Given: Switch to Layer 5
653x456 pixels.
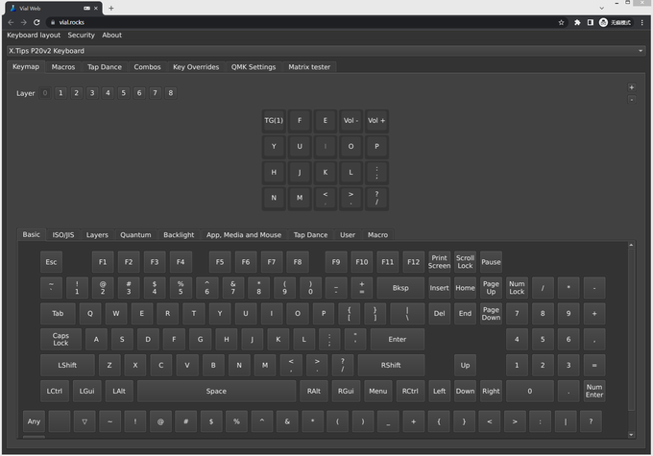Looking at the screenshot, I should pos(124,93).
